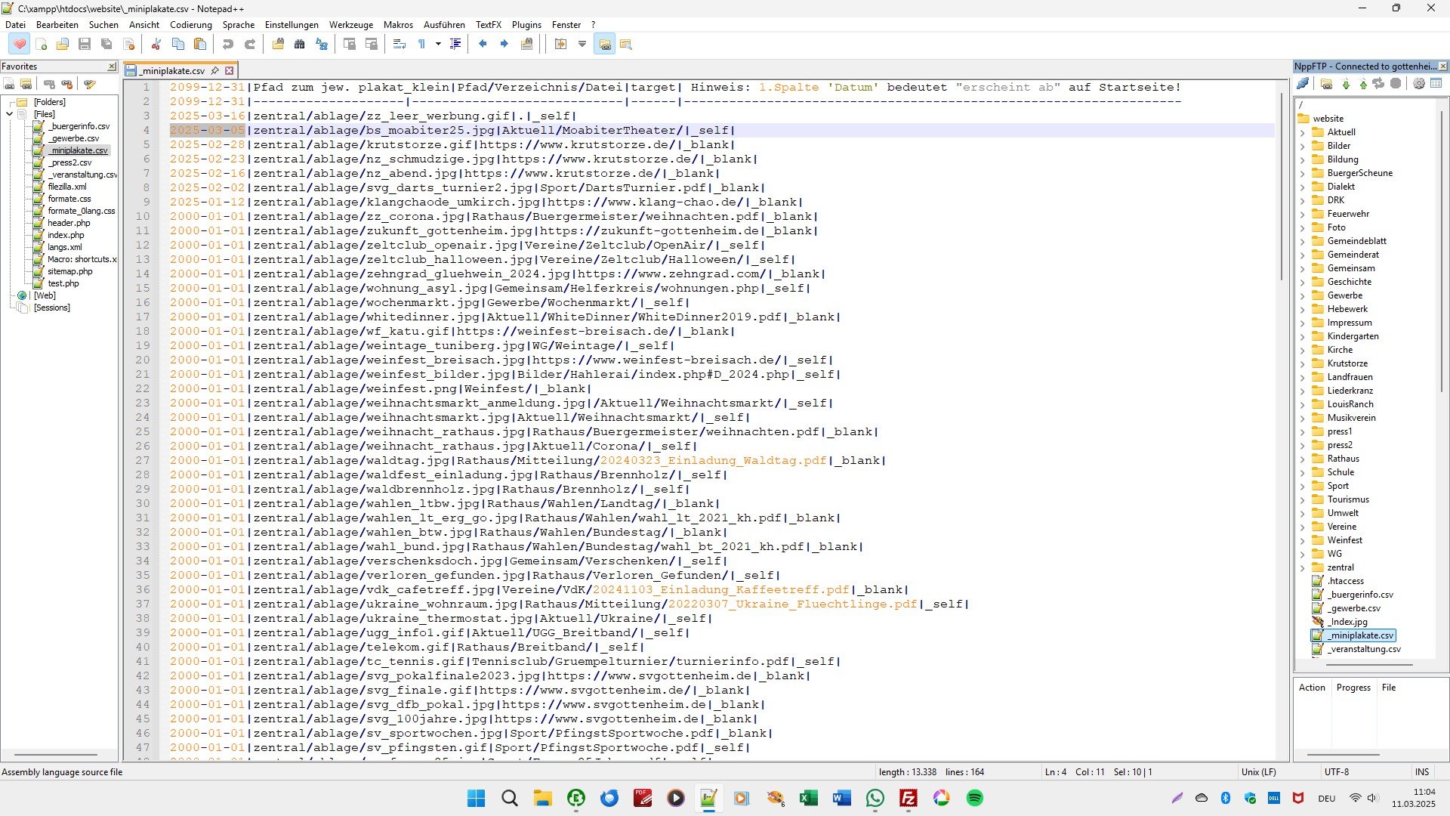Close the _miniplakate.csv tab
Screen dimensions: 1450x816
click(230, 70)
